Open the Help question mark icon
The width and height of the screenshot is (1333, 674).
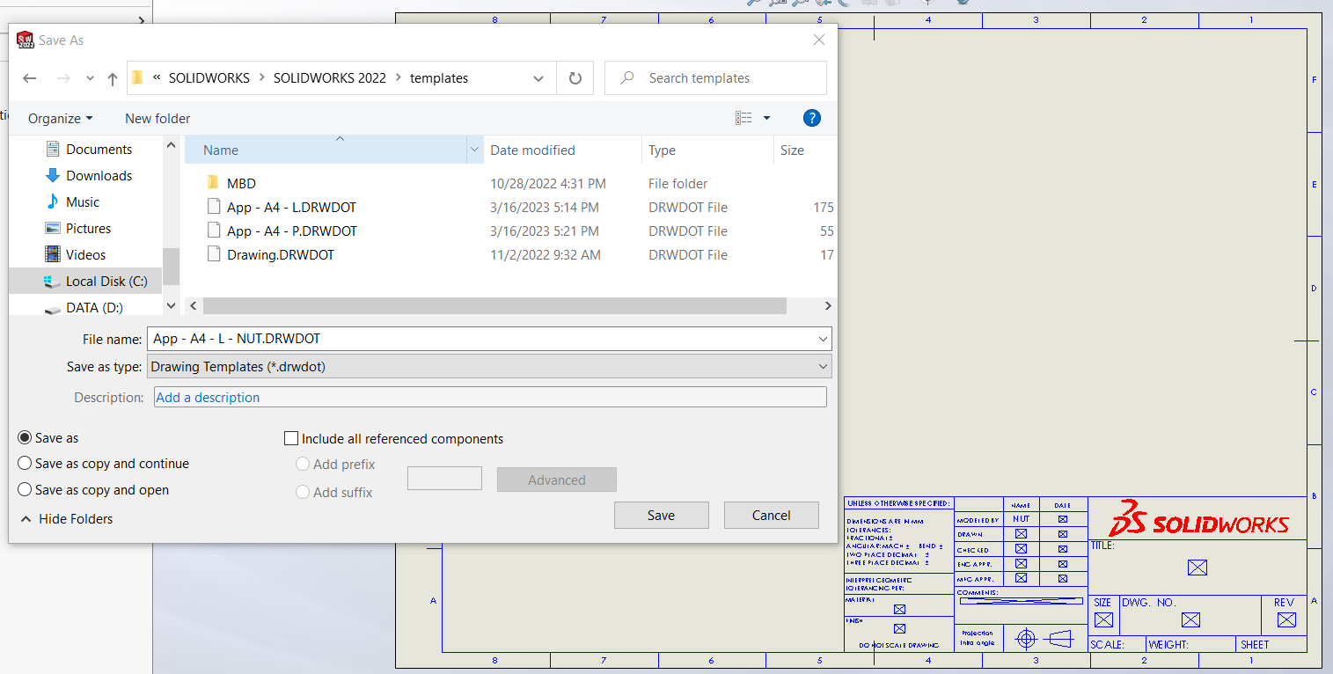[x=812, y=118]
